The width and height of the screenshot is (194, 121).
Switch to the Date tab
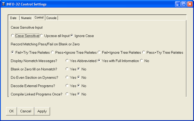14,18
